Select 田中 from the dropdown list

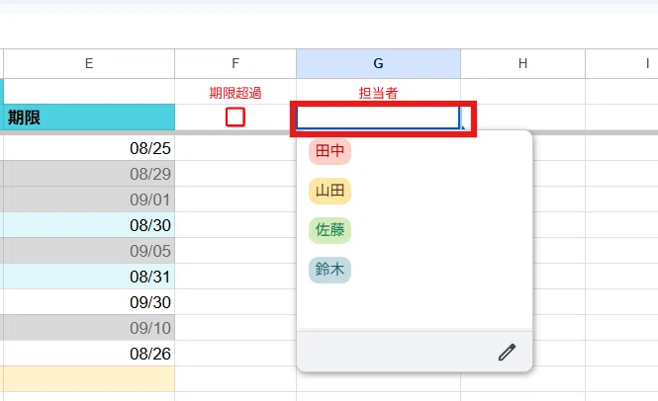tap(329, 151)
